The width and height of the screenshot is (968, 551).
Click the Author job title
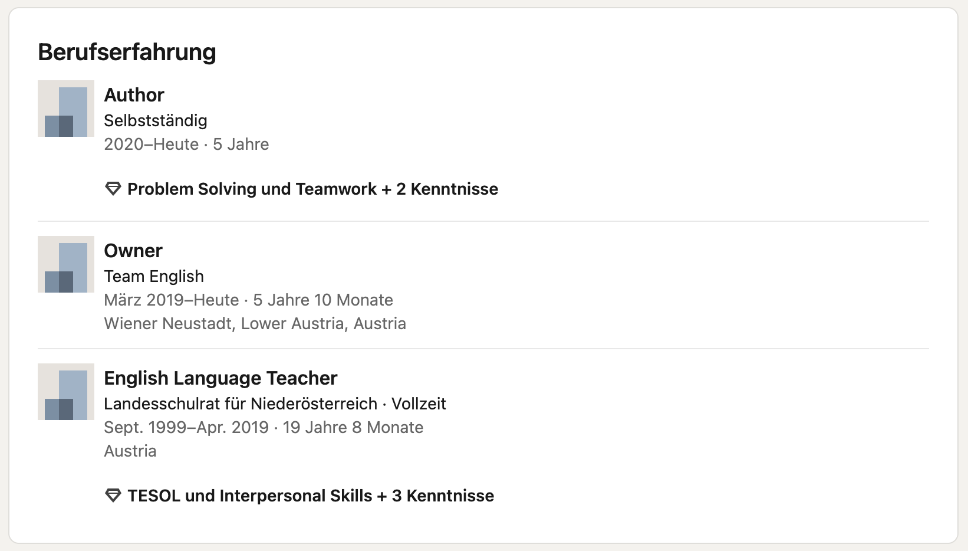(x=134, y=95)
